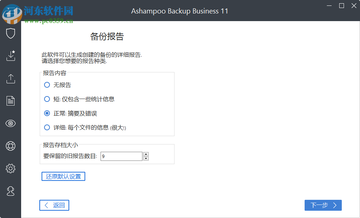Choose 短: 仅包含一些统计信息 report option
Screen dimensions: 360x218
point(47,99)
